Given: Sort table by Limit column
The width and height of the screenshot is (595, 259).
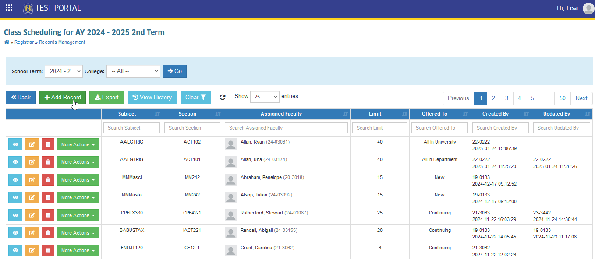Looking at the screenshot, I should tap(380, 114).
